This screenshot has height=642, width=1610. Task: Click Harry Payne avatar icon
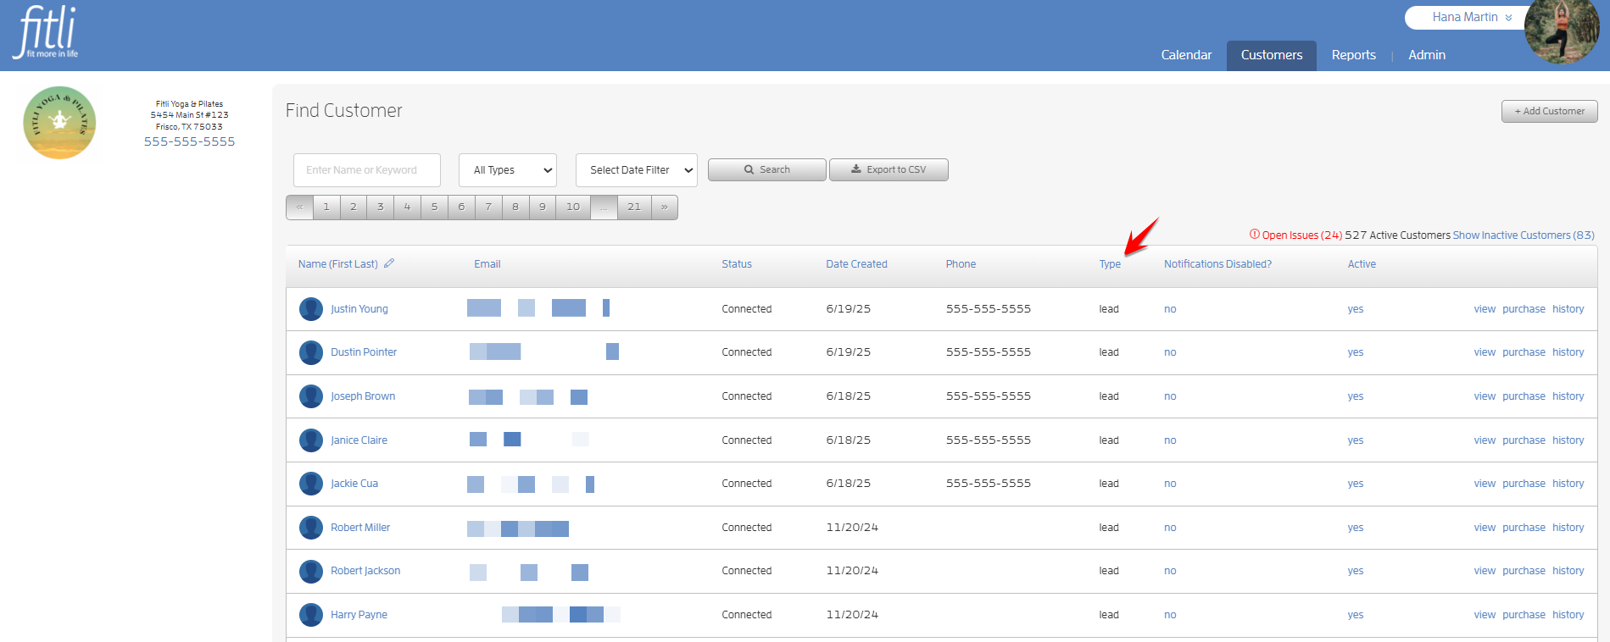coord(311,615)
